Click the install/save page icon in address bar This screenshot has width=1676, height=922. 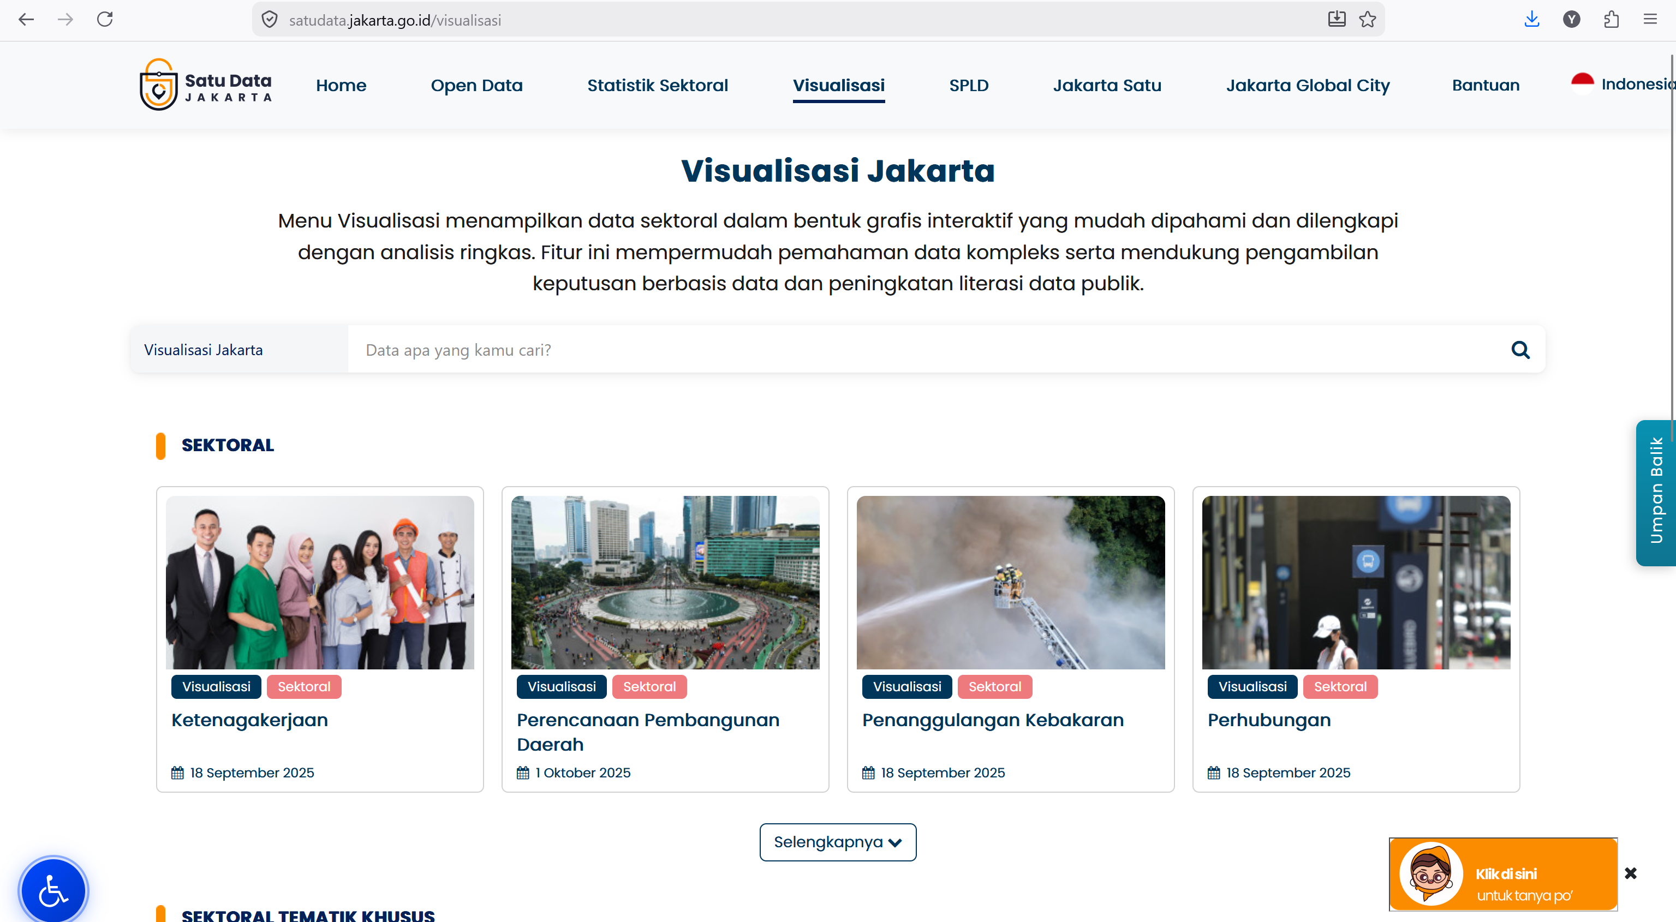click(1337, 20)
